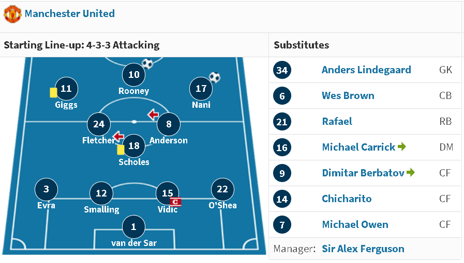Click the number 34 substitute badge

282,70
